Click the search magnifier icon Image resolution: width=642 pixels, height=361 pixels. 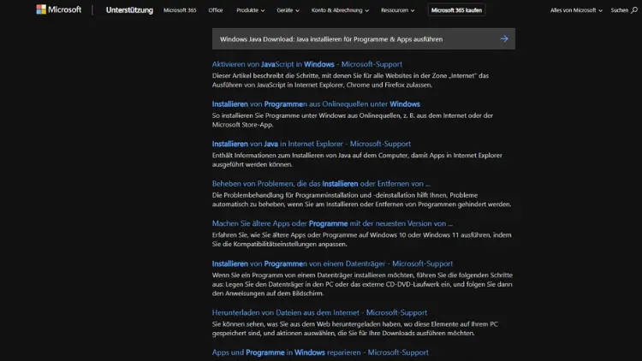tap(633, 10)
